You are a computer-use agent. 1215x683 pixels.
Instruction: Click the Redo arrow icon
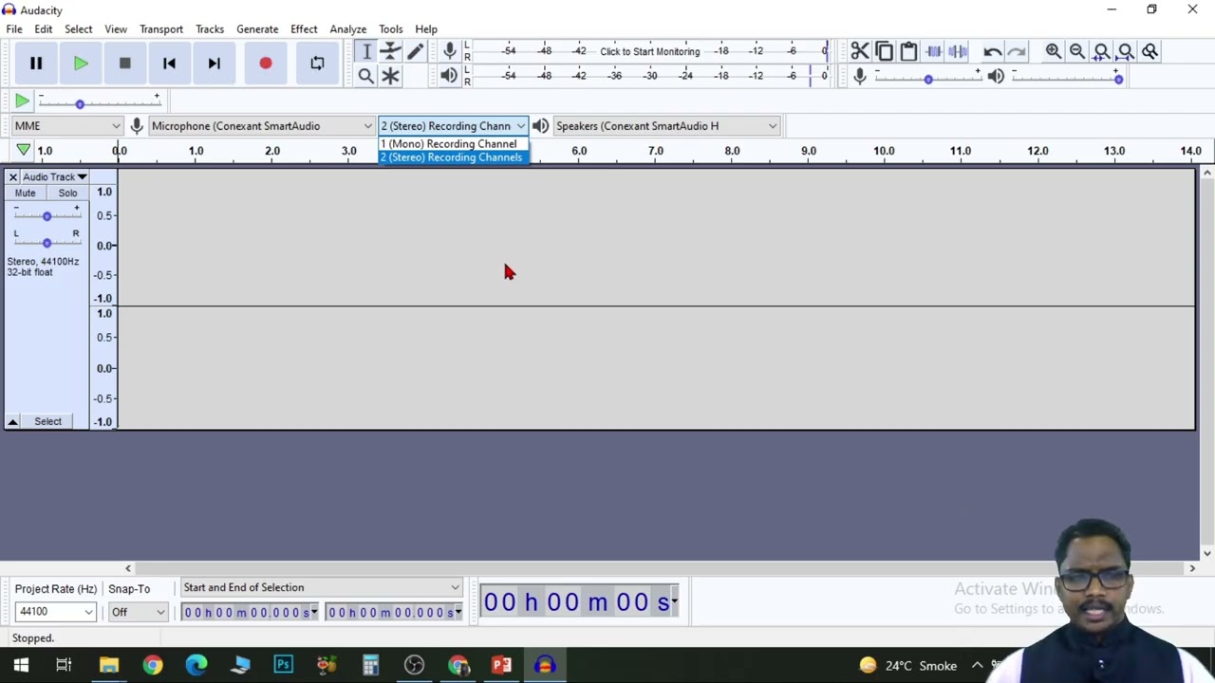1017,51
